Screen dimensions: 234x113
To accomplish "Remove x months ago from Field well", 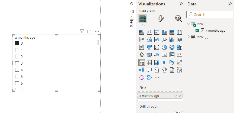I will pyautogui.click(x=180, y=96).
